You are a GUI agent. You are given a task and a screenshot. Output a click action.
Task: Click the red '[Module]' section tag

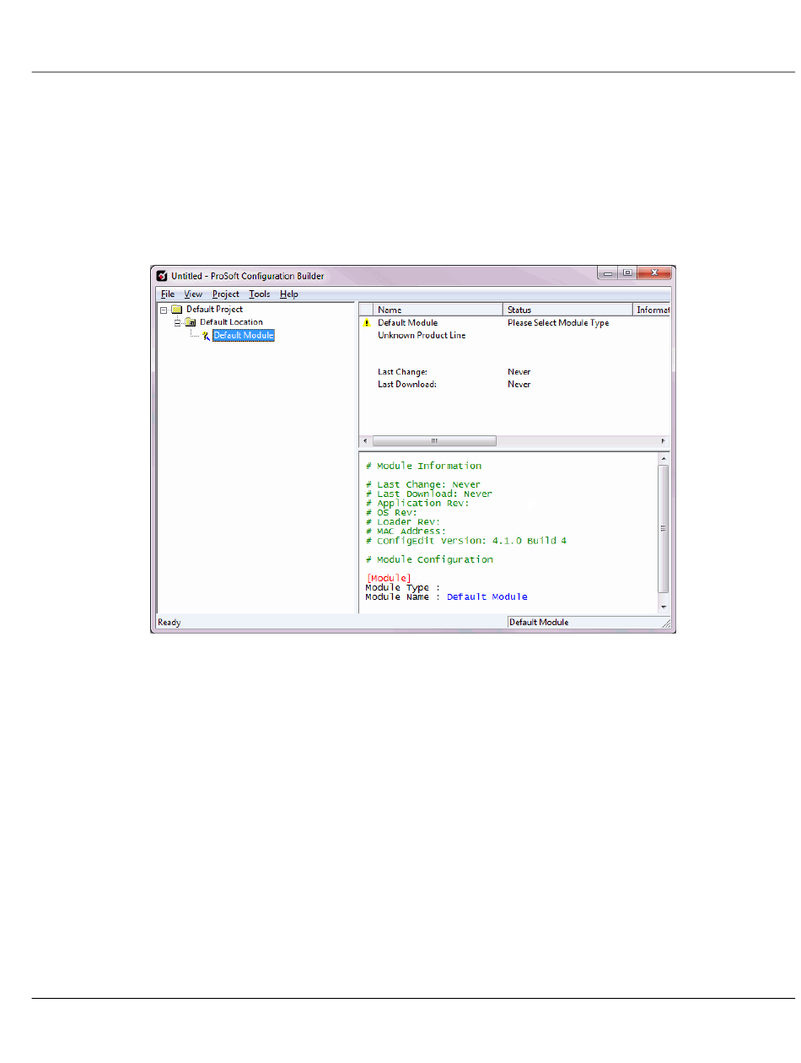click(x=389, y=578)
